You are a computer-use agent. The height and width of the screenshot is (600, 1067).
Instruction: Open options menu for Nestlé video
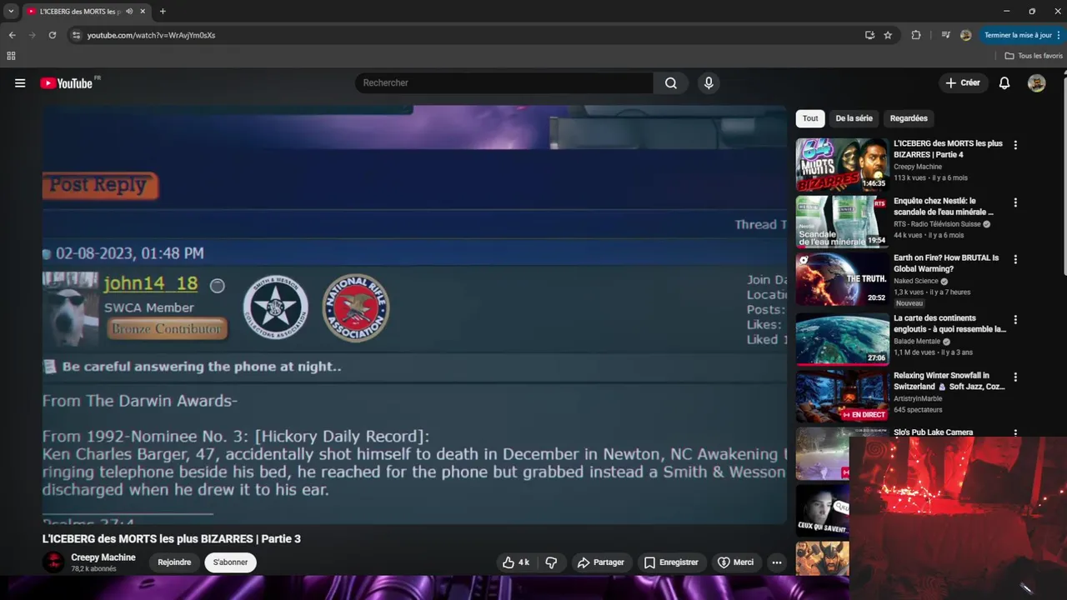click(x=1015, y=202)
